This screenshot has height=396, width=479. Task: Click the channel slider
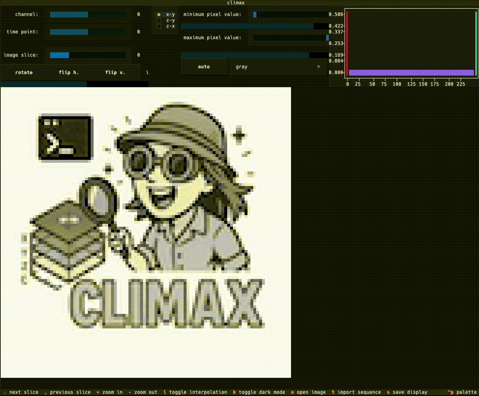(x=88, y=15)
